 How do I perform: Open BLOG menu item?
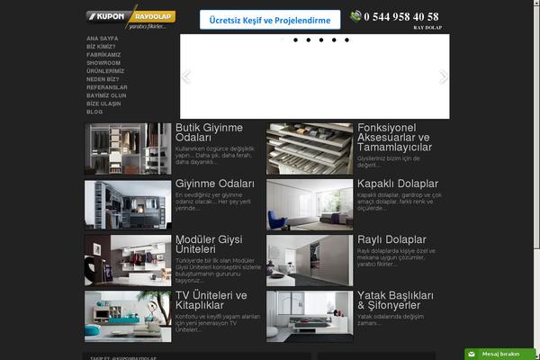coord(94,112)
